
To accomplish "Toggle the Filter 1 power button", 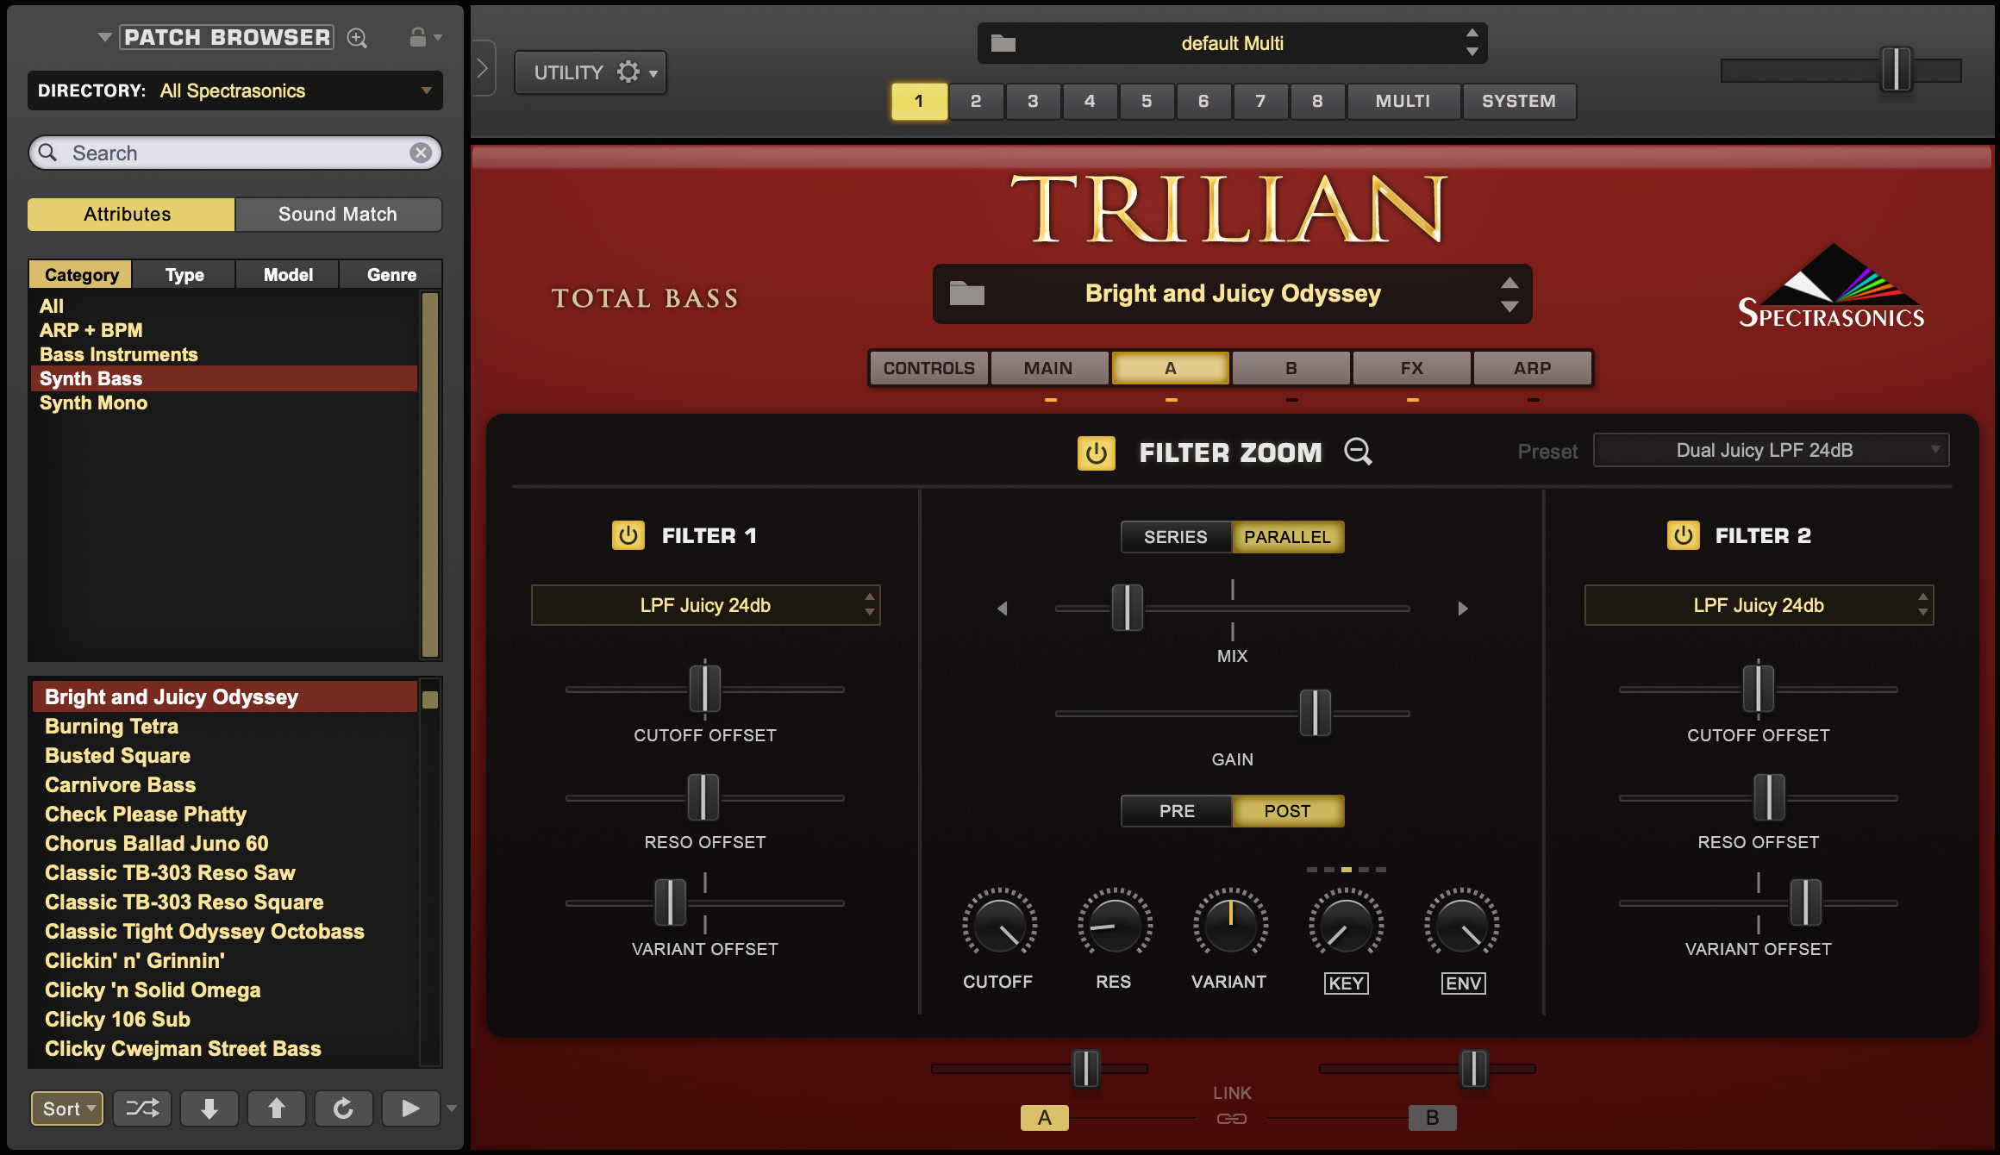I will pyautogui.click(x=628, y=535).
